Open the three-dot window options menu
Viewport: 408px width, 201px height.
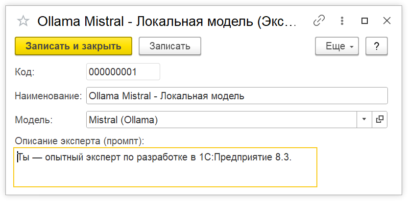342,21
